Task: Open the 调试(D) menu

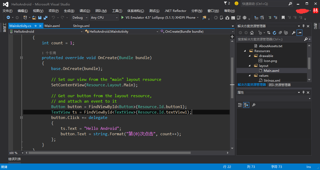Action: pos(85,11)
